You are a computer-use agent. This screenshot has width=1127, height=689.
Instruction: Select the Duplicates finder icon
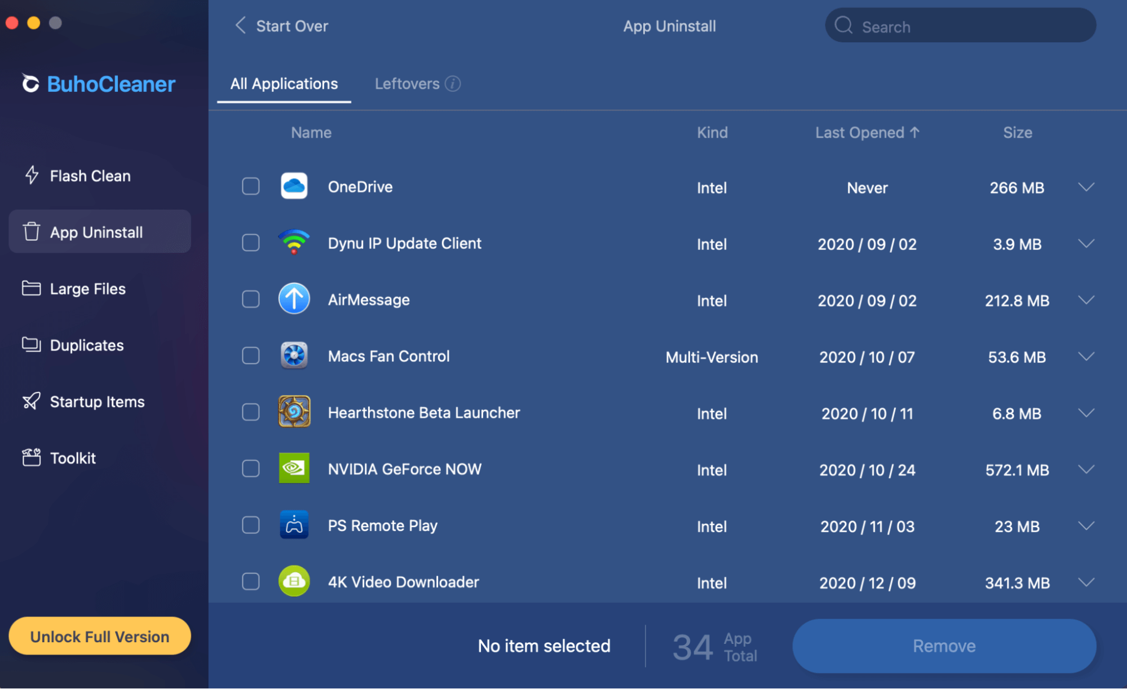32,344
